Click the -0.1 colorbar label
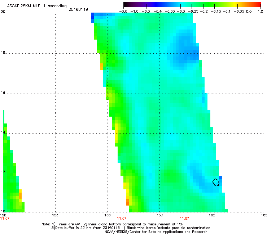267x234 pixels. [227, 12]
